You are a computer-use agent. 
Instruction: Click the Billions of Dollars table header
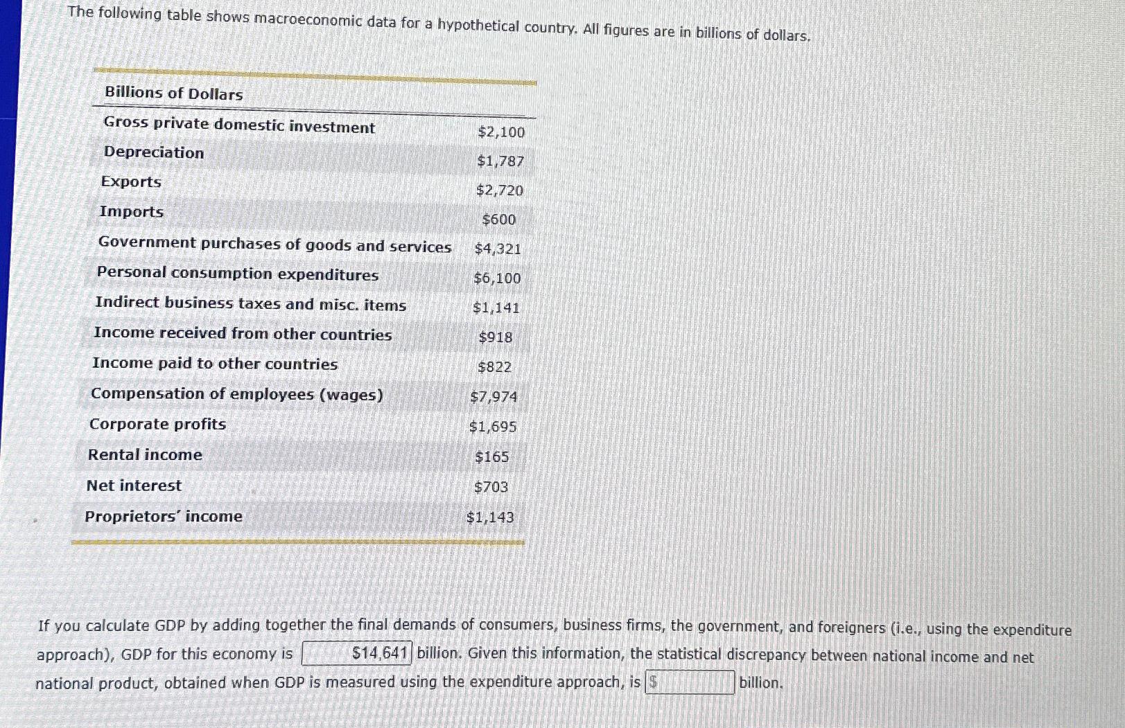[173, 94]
